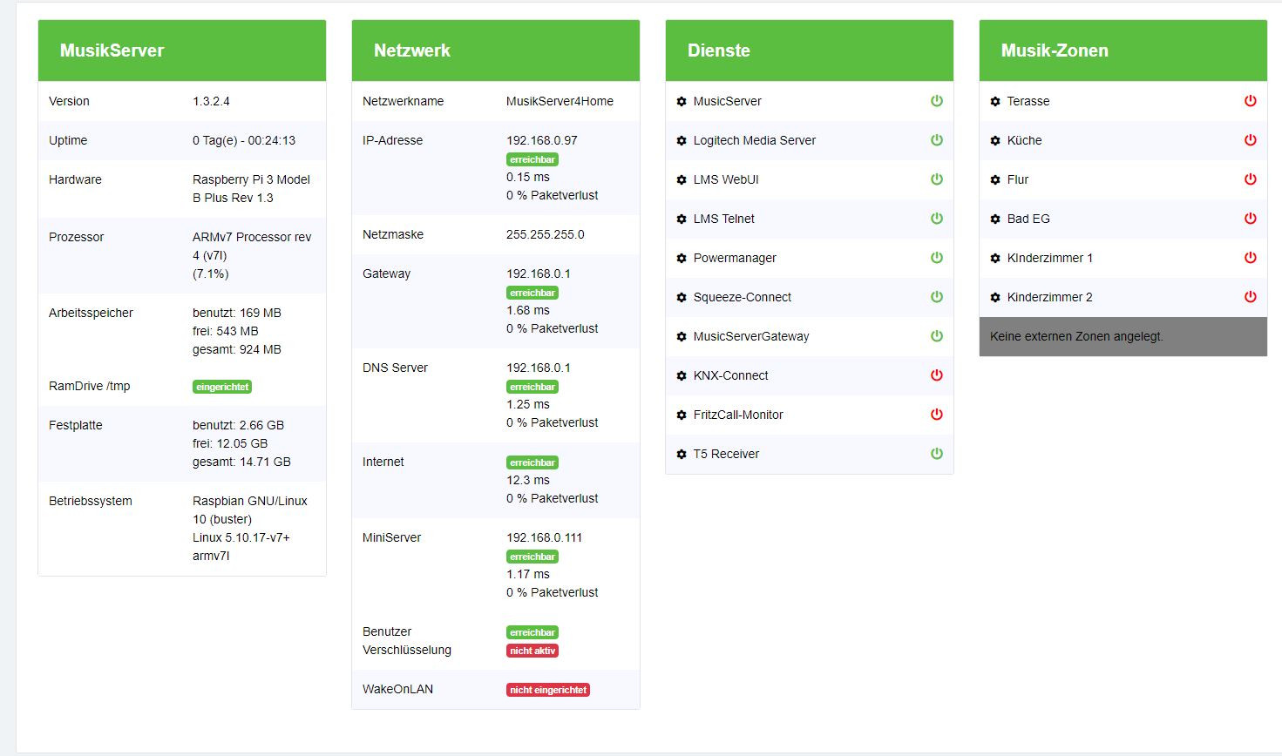Click the gear icon next to MusicServer

[682, 102]
